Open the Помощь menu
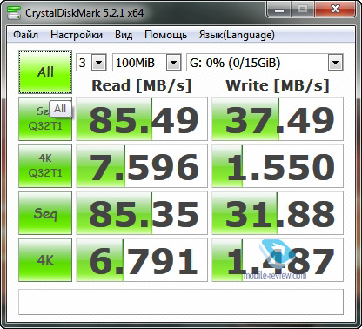The height and width of the screenshot is (329, 362). [x=165, y=35]
